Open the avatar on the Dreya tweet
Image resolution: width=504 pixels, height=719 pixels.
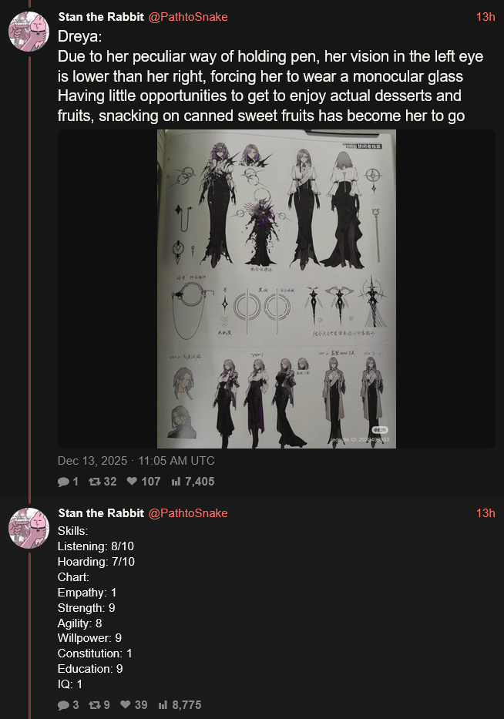click(29, 31)
